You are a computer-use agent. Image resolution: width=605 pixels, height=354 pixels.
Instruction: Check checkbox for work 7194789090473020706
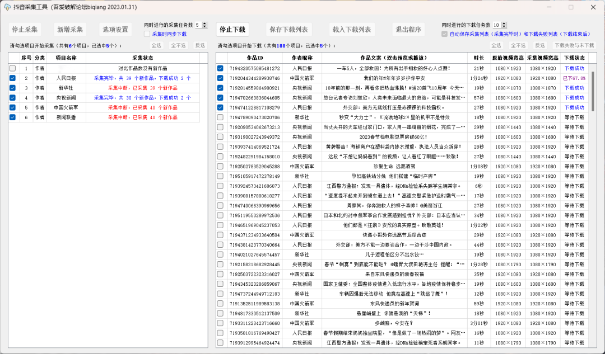point(220,117)
